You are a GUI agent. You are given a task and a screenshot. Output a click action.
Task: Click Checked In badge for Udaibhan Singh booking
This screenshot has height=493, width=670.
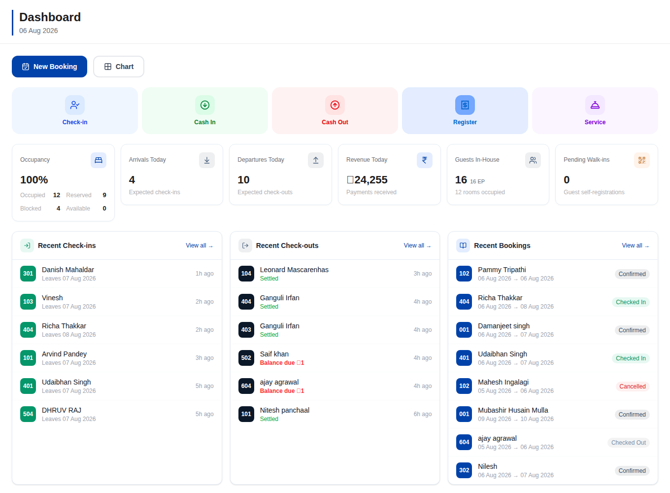pyautogui.click(x=631, y=358)
